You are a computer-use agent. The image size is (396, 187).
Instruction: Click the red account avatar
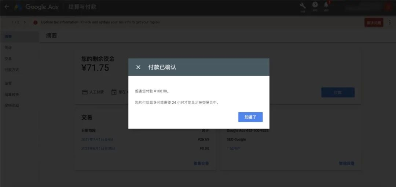[388, 8]
